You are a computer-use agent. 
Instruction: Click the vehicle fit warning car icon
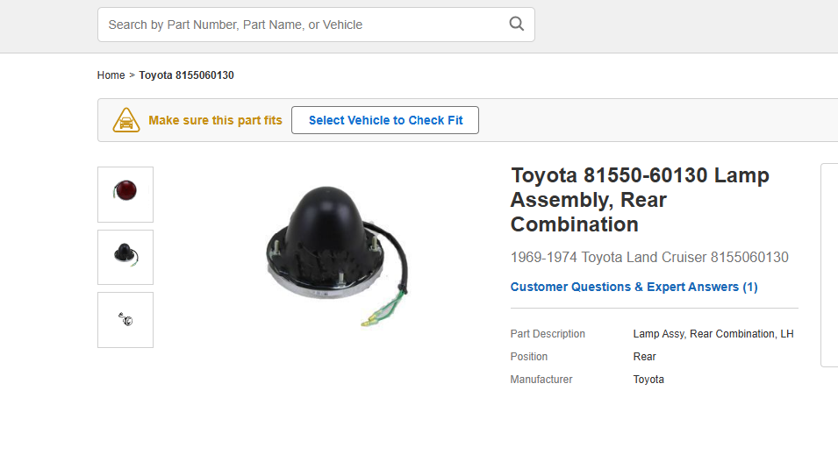[126, 120]
